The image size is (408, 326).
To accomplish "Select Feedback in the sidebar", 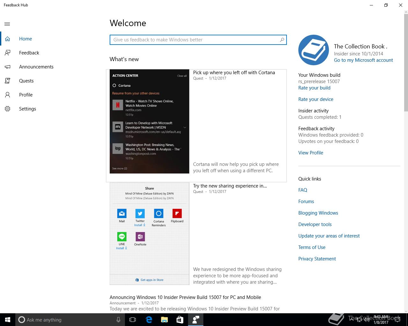I will click(29, 53).
